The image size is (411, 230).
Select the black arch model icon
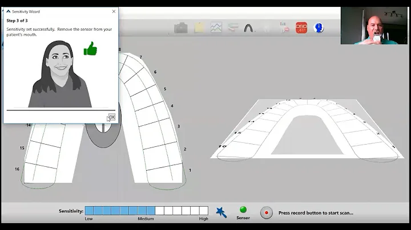(x=248, y=28)
